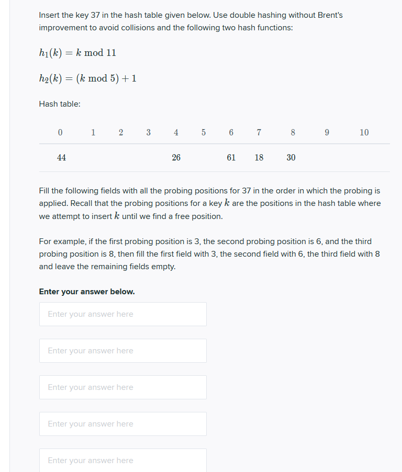
Task: Click the value 44 in the hash table
Action: 61,157
